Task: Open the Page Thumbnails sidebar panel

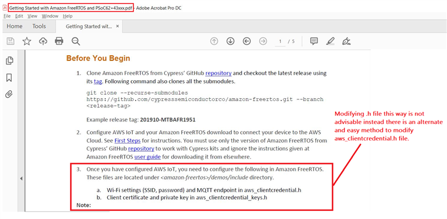Action: [x=9, y=60]
